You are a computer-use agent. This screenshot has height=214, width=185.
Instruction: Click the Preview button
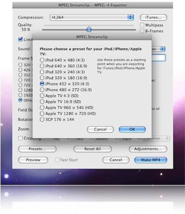pyautogui.click(x=33, y=160)
